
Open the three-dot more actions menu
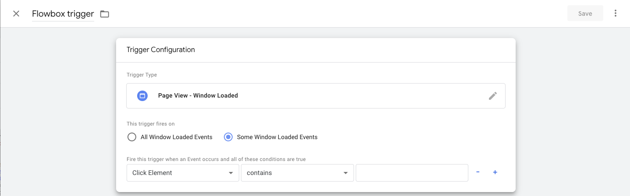click(x=616, y=14)
